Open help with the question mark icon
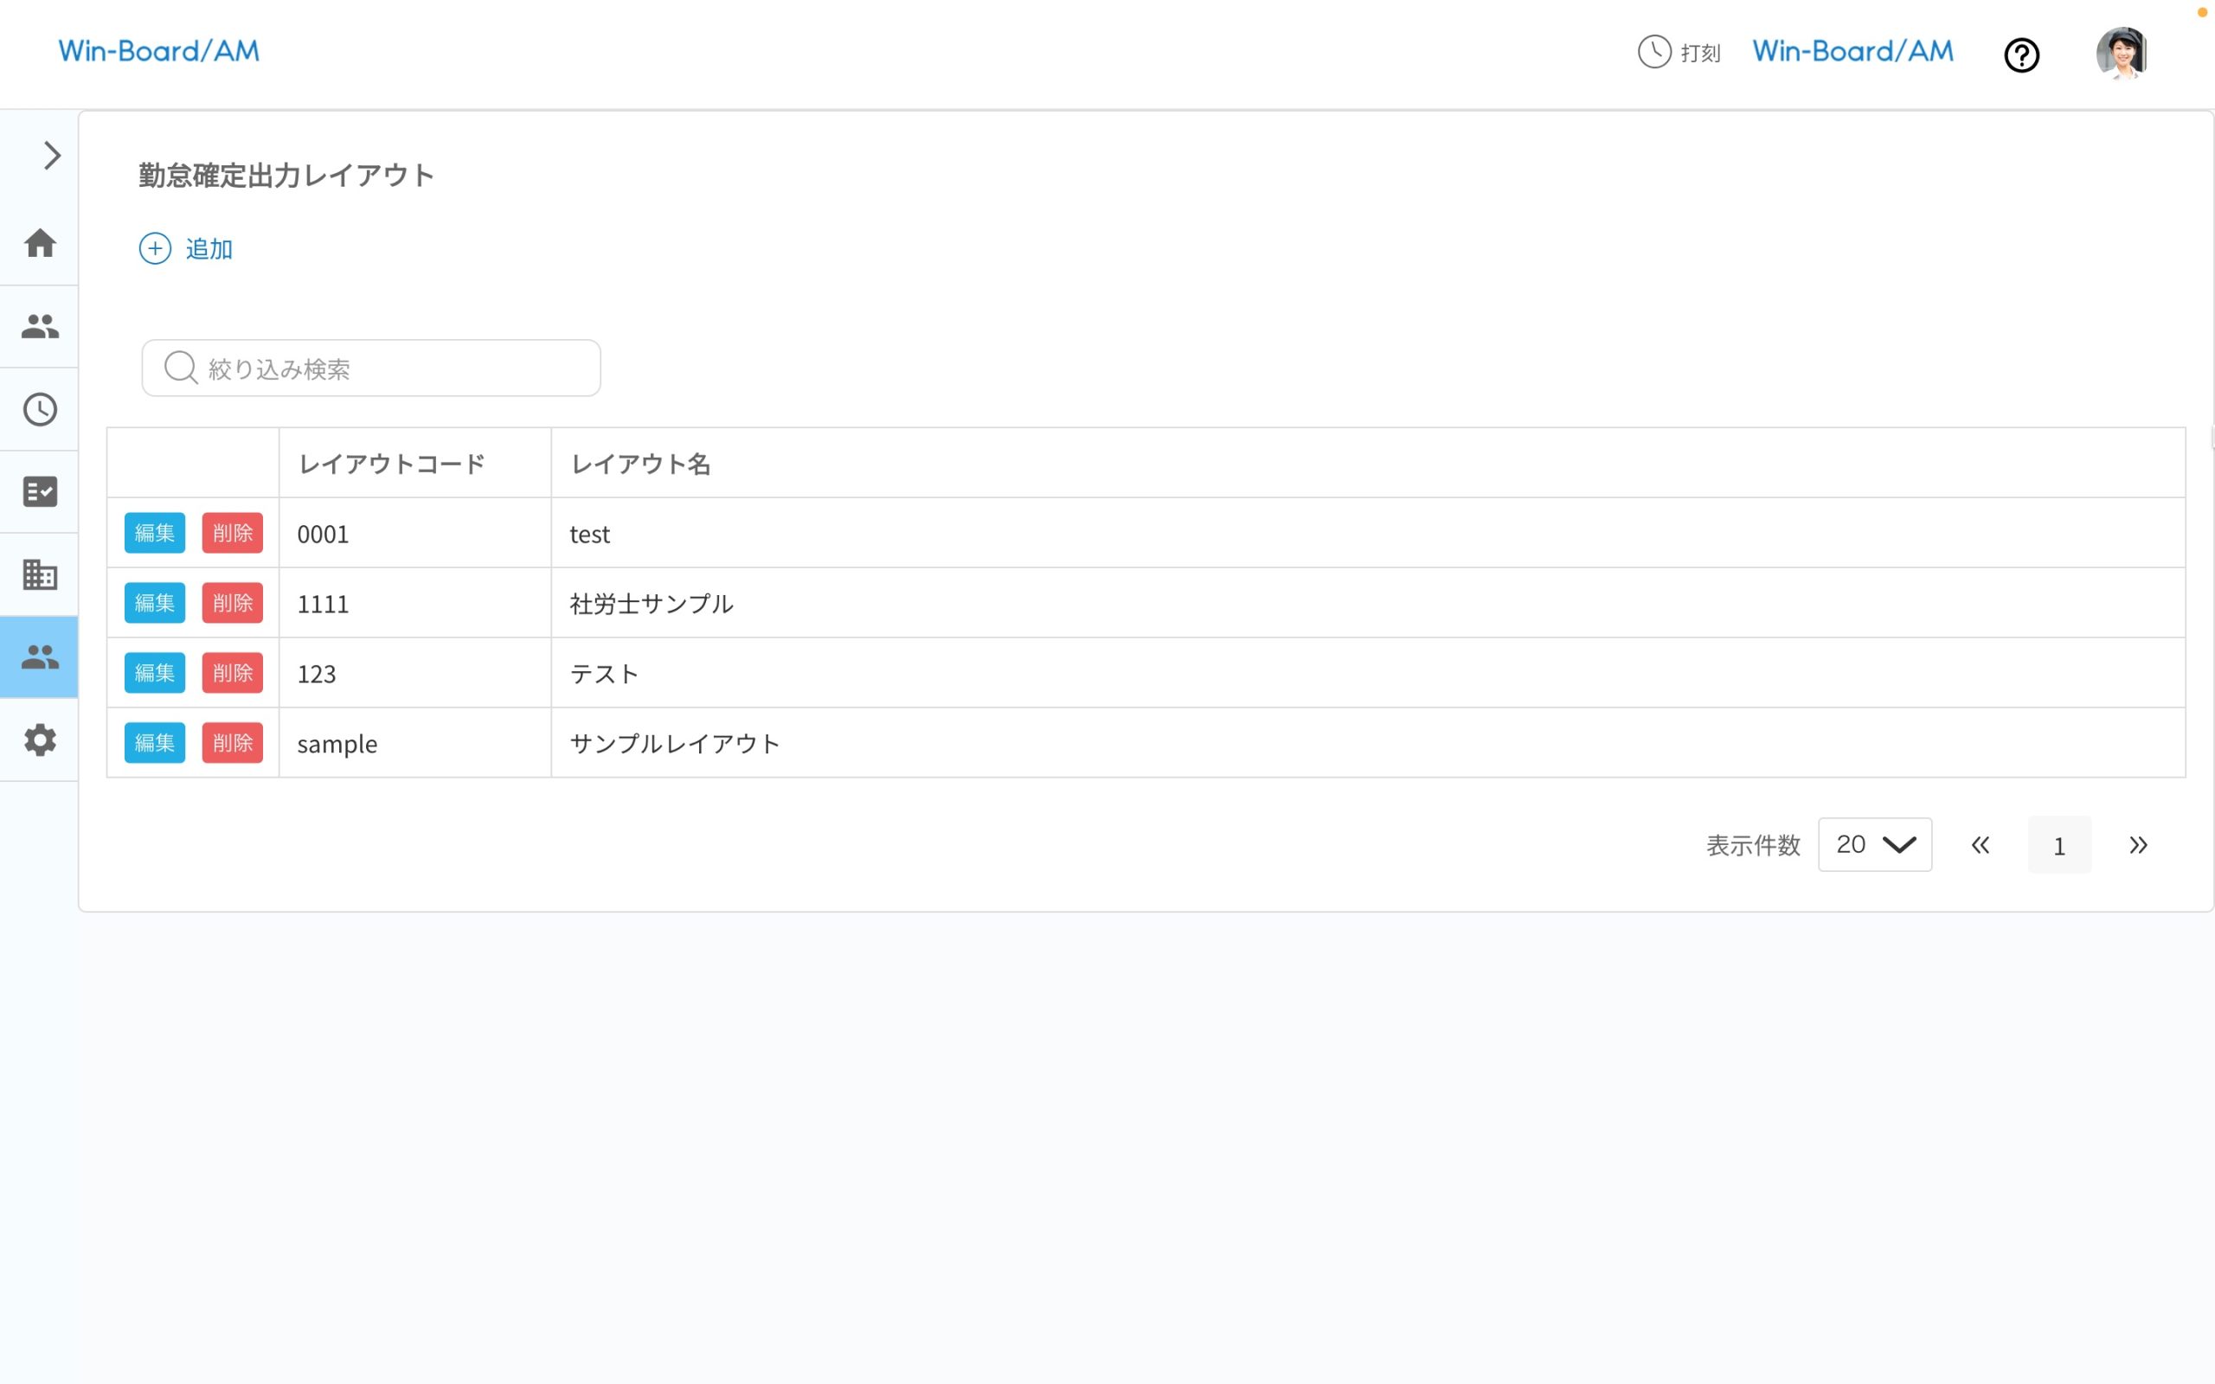 [2022, 54]
